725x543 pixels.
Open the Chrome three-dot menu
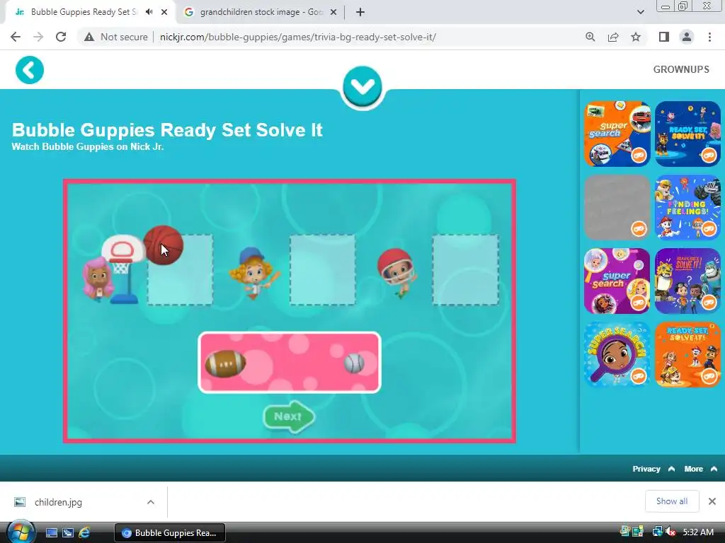[x=709, y=37]
